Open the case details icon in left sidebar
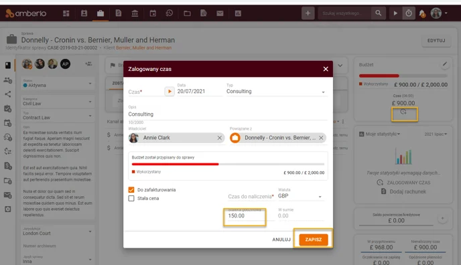 [x=8, y=65]
